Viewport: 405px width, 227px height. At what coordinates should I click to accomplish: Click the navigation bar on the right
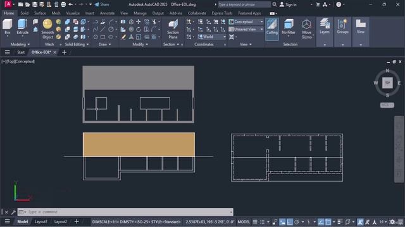(x=399, y=149)
